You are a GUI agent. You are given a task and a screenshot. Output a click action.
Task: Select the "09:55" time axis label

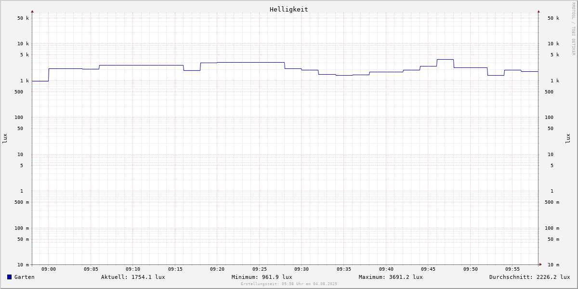coord(512,269)
